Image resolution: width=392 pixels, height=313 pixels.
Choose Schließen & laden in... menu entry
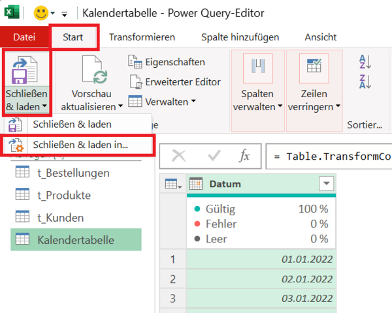click(x=79, y=145)
